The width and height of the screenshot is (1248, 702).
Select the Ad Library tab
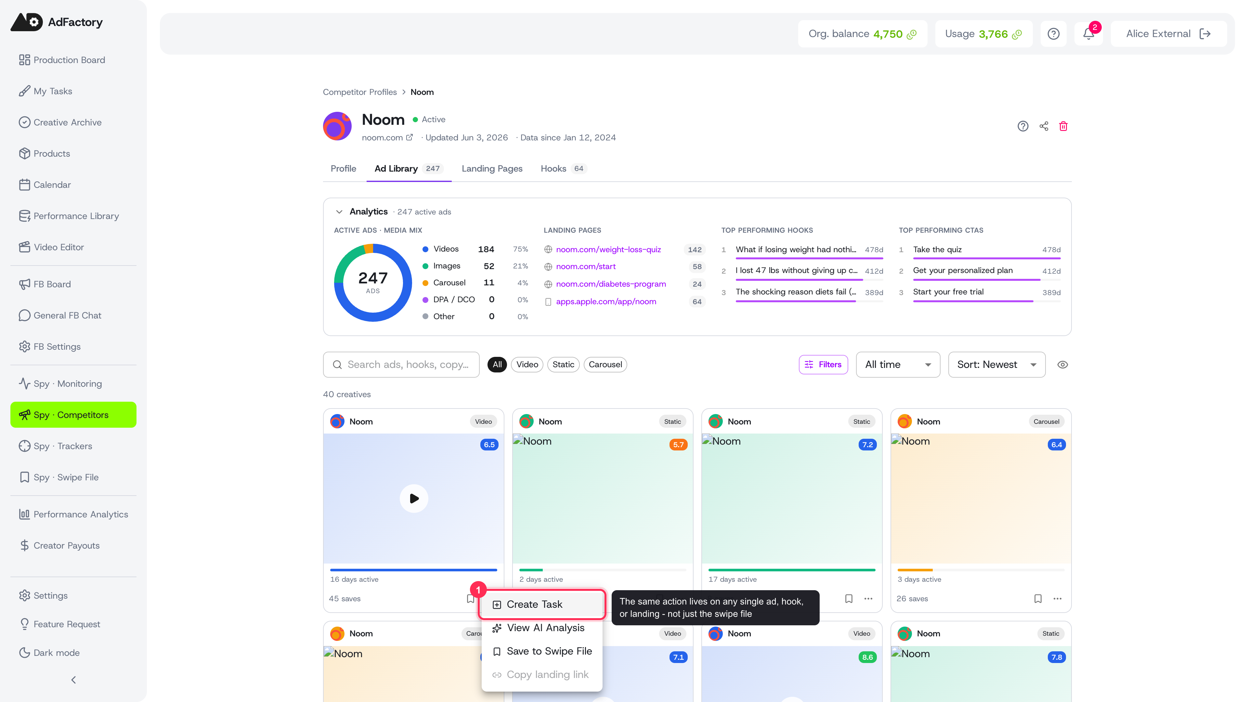[409, 169]
